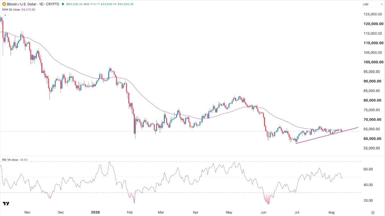Click the TradingView logo in the bottom corner

point(6,204)
